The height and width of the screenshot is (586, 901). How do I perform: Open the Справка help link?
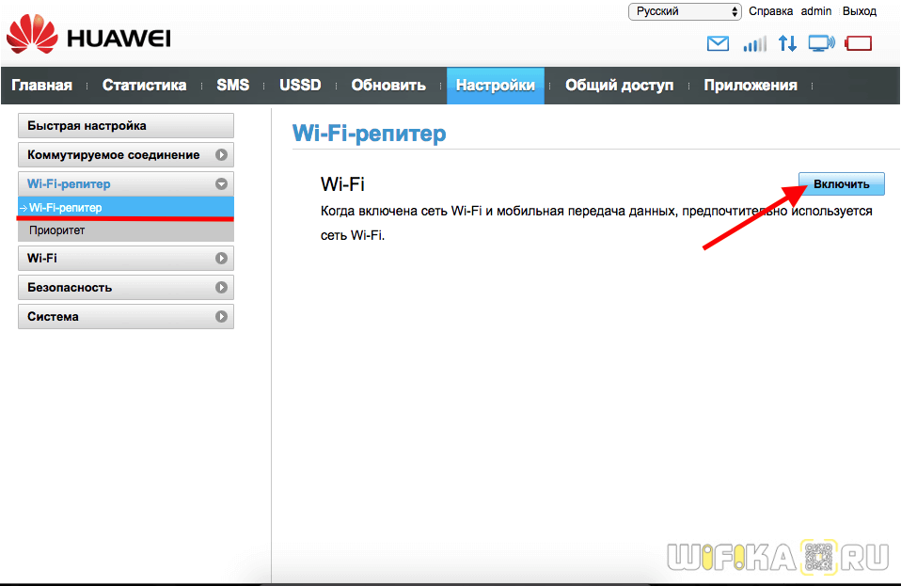pyautogui.click(x=770, y=11)
